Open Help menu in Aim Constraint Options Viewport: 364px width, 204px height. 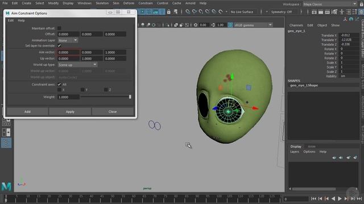[x=21, y=20]
